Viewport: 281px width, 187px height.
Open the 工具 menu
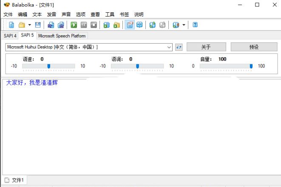coord(110,14)
